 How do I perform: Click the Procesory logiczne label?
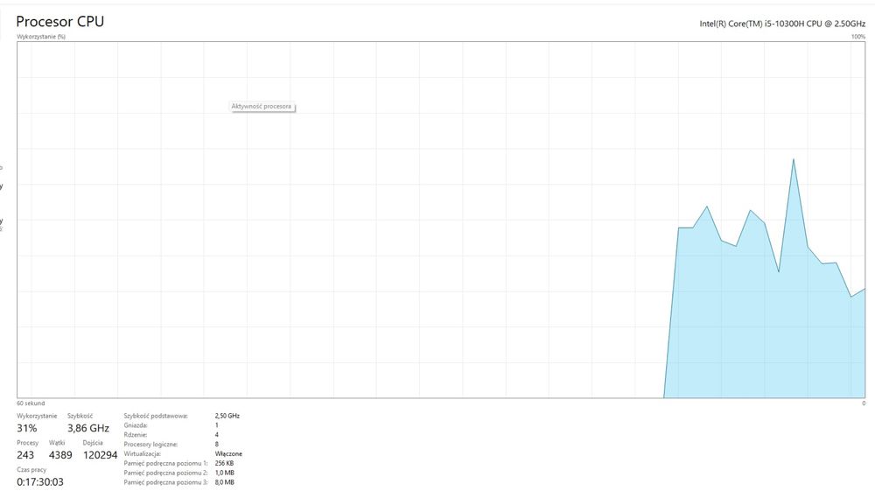tap(150, 445)
